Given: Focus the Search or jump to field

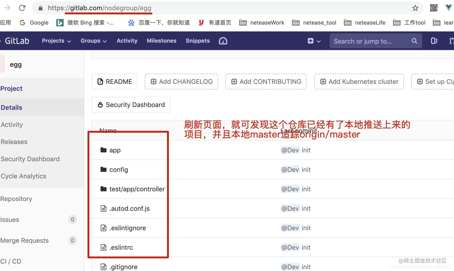Looking at the screenshot, I should pyautogui.click(x=376, y=41).
